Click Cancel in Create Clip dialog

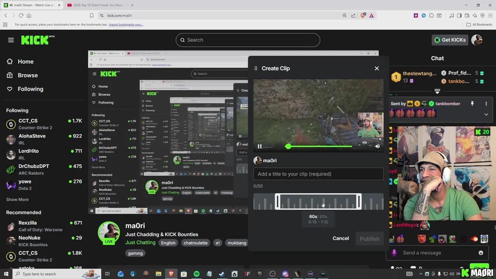(341, 238)
